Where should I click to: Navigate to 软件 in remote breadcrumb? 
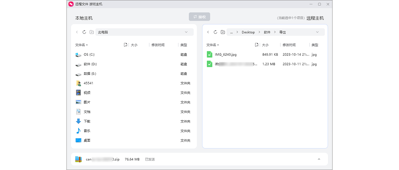point(267,32)
